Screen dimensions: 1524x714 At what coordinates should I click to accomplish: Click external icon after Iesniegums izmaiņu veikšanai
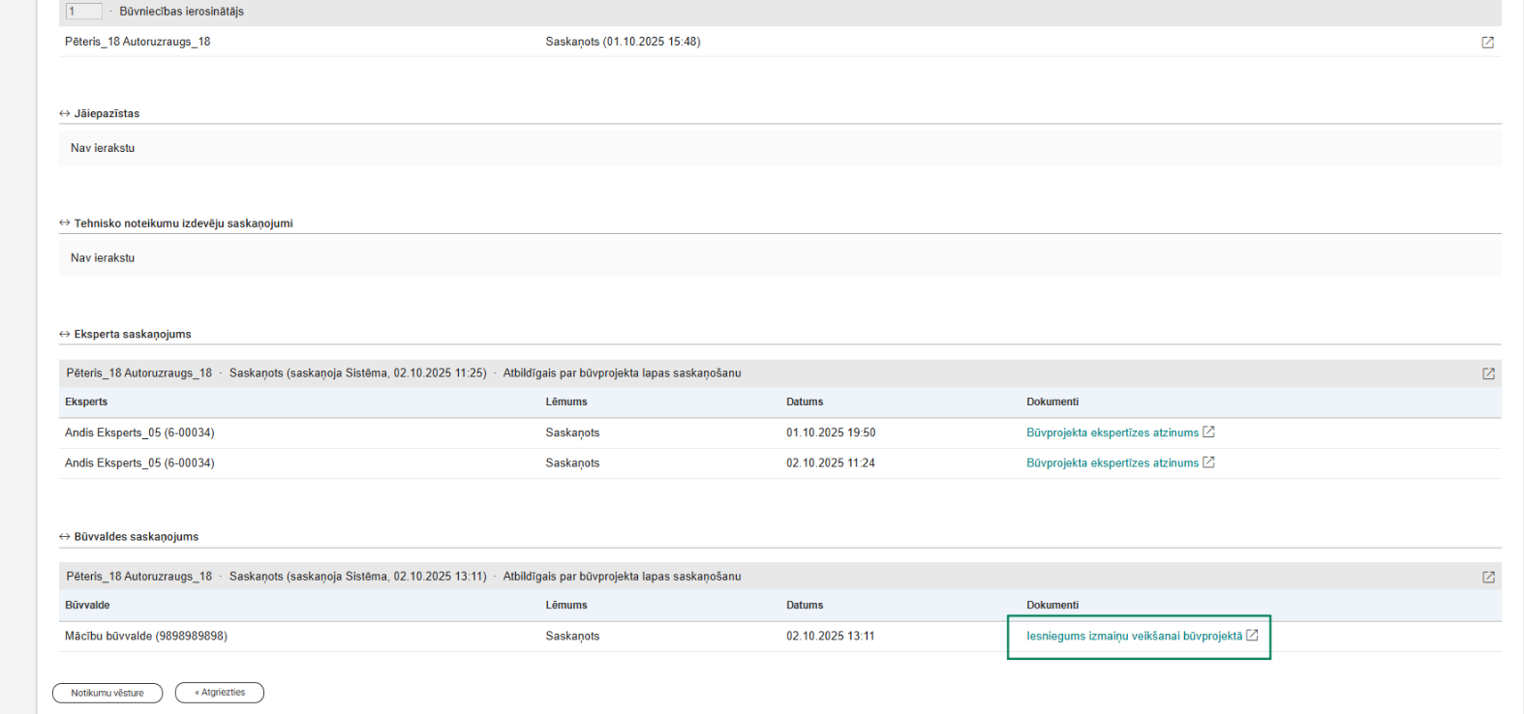click(1252, 636)
